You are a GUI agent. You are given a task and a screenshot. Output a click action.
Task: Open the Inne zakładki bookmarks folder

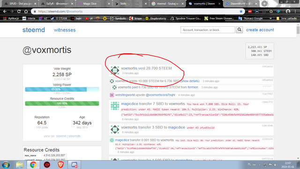(286, 18)
